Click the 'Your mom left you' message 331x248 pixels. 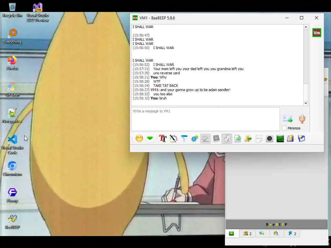click(198, 69)
